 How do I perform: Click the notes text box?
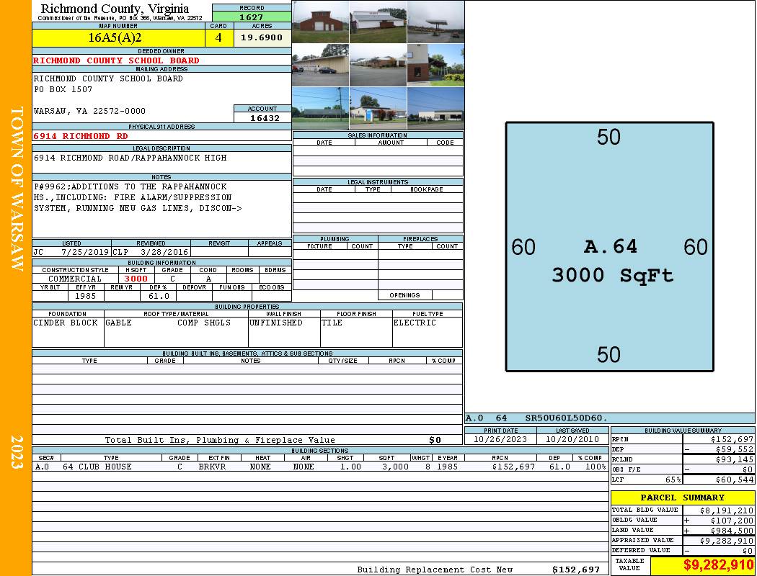point(161,209)
